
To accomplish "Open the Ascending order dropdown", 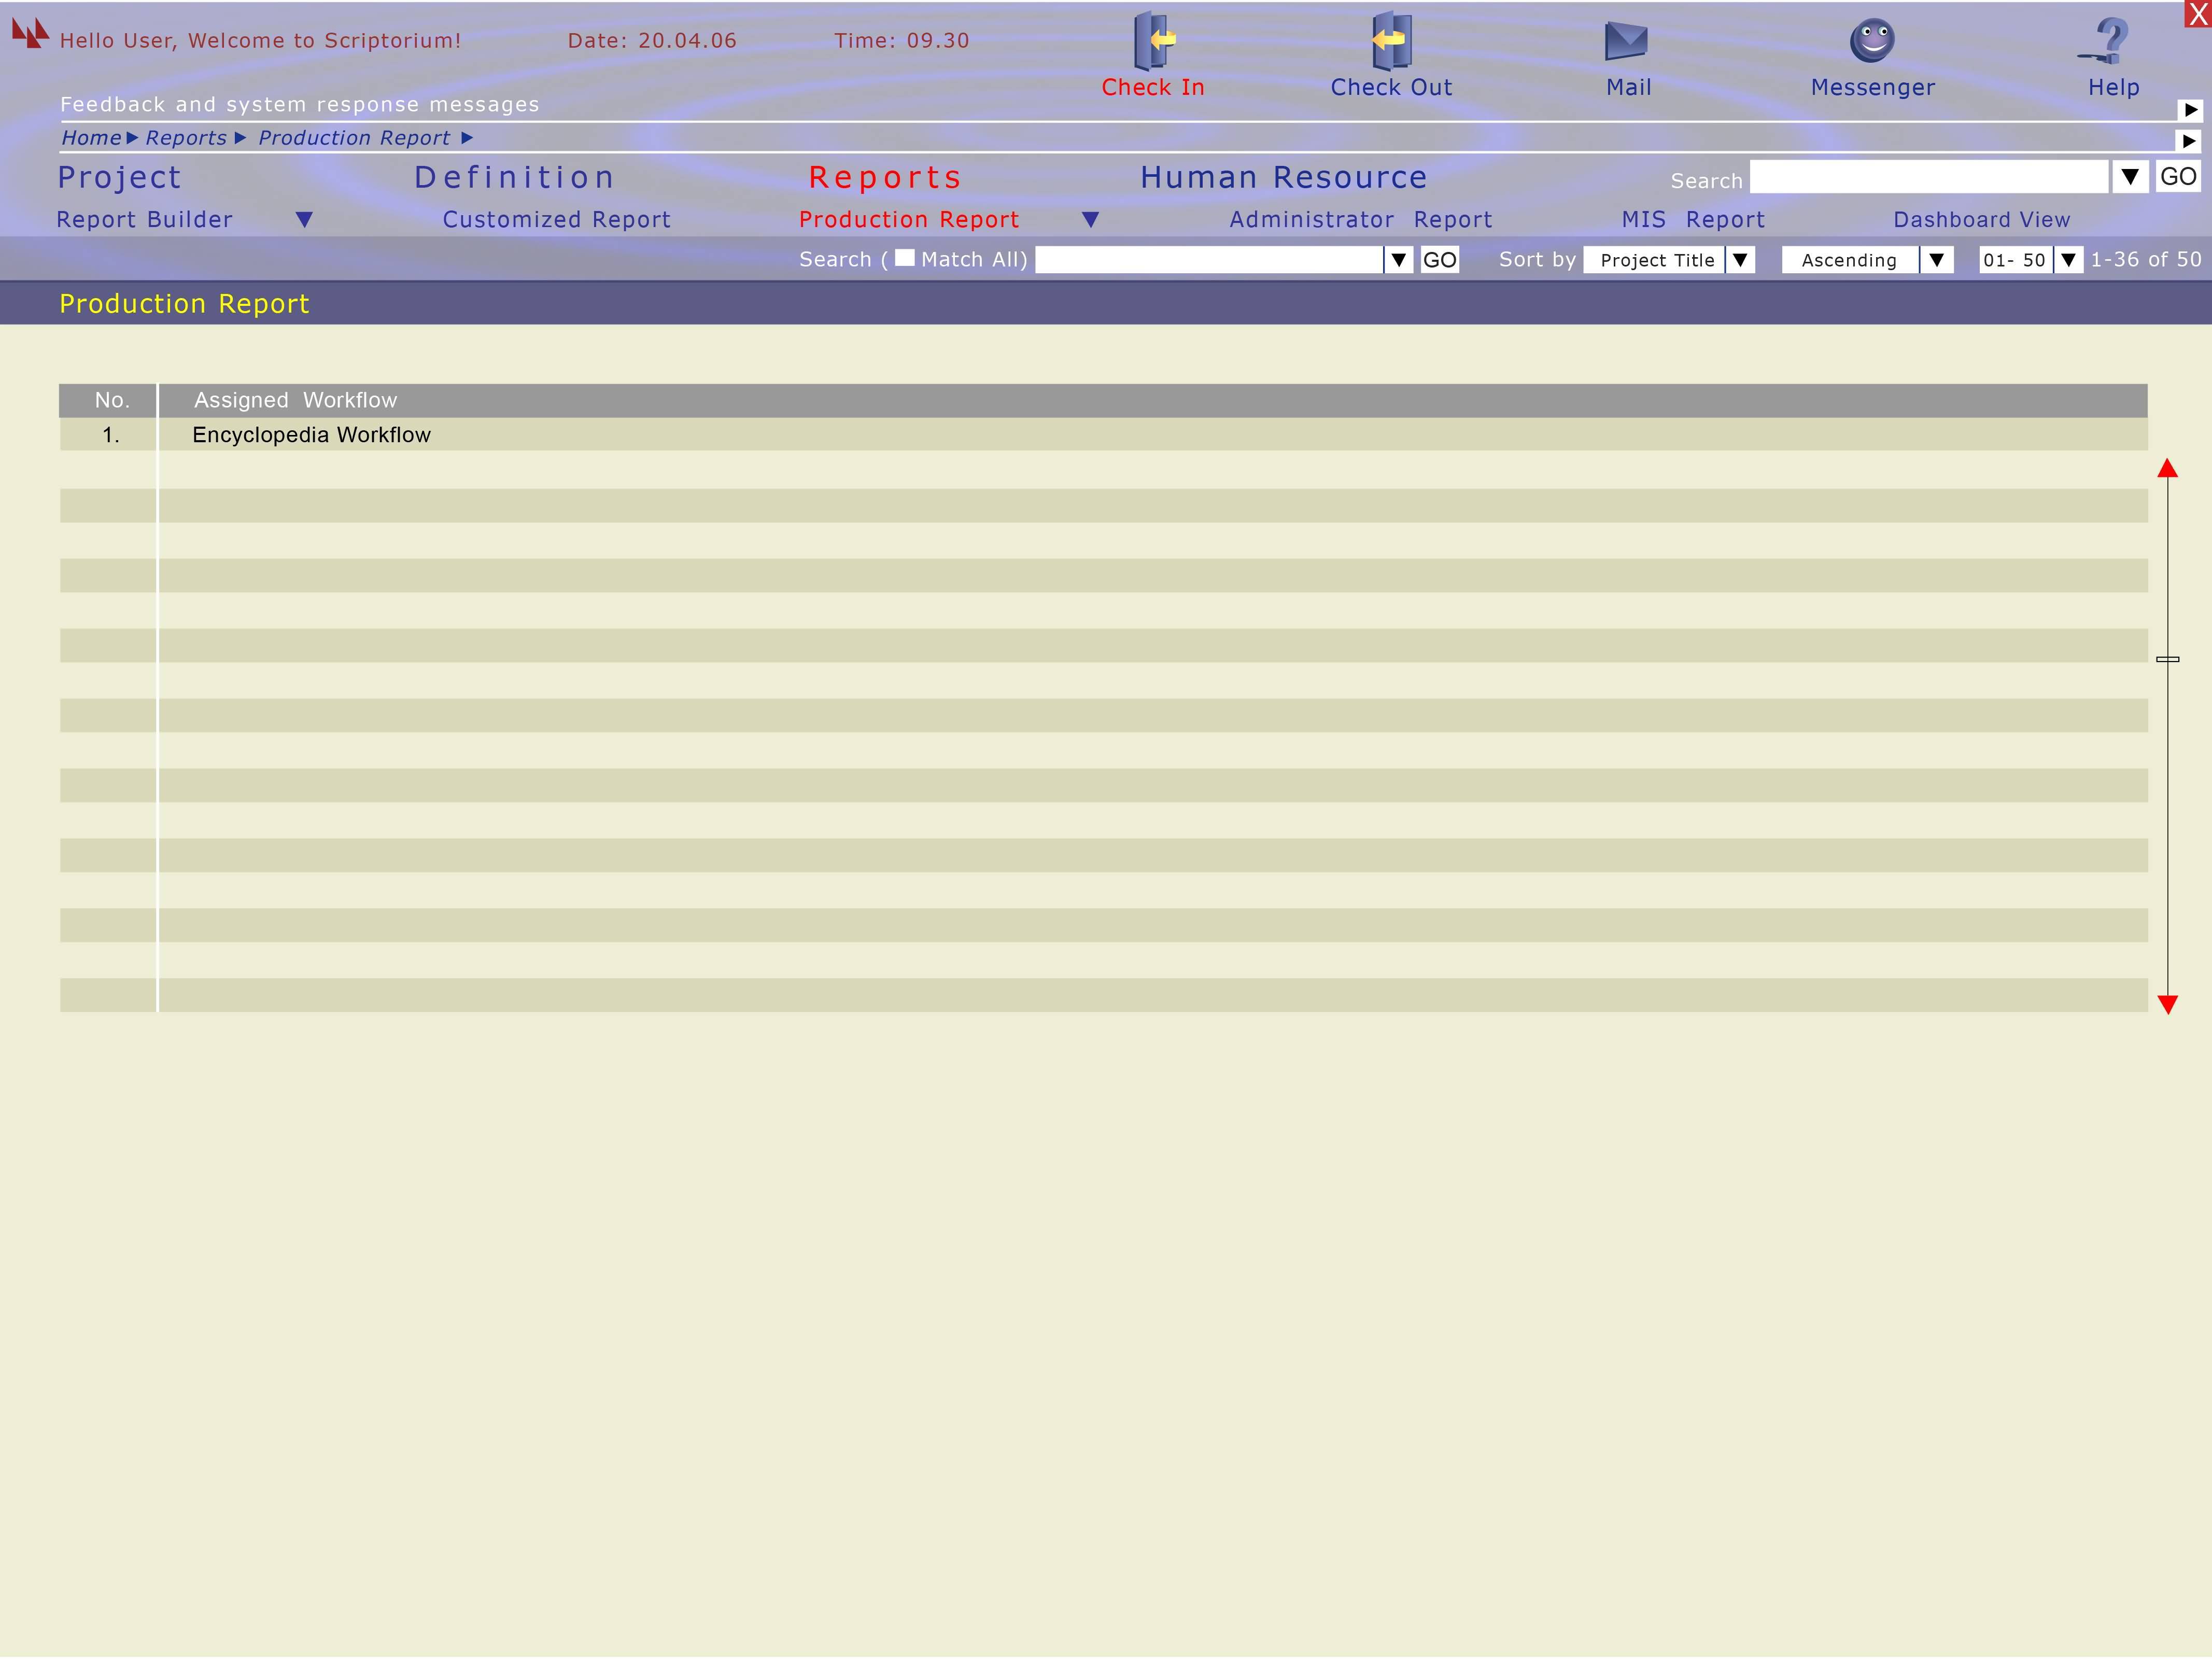I will (1936, 260).
